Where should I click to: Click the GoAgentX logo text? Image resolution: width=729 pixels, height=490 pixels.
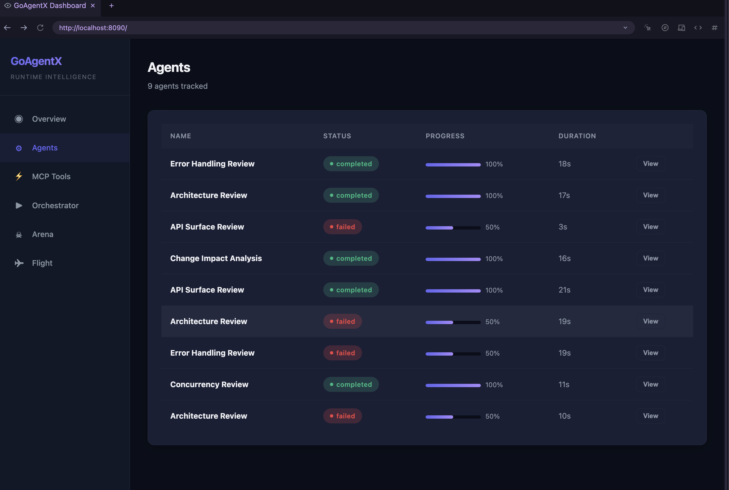click(x=36, y=61)
